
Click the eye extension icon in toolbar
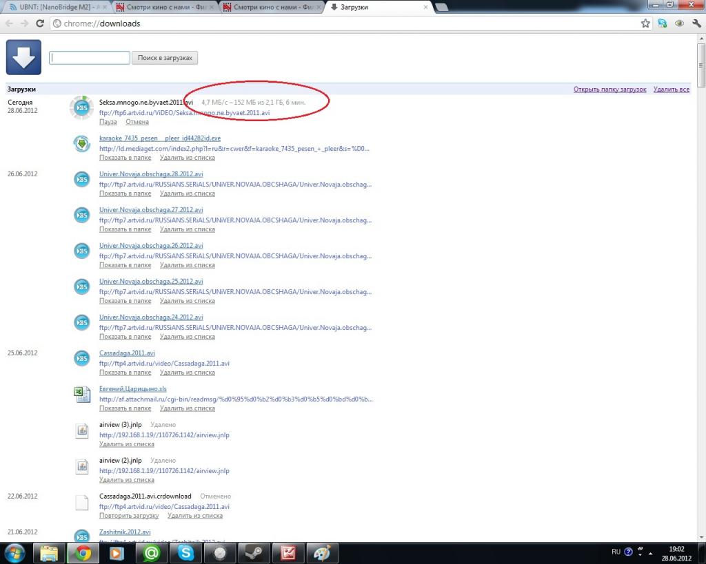tap(679, 23)
